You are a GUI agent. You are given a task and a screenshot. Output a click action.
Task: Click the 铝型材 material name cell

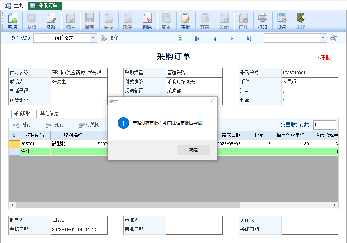[x=73, y=144]
